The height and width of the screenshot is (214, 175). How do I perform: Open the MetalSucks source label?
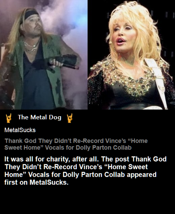pos(20,130)
